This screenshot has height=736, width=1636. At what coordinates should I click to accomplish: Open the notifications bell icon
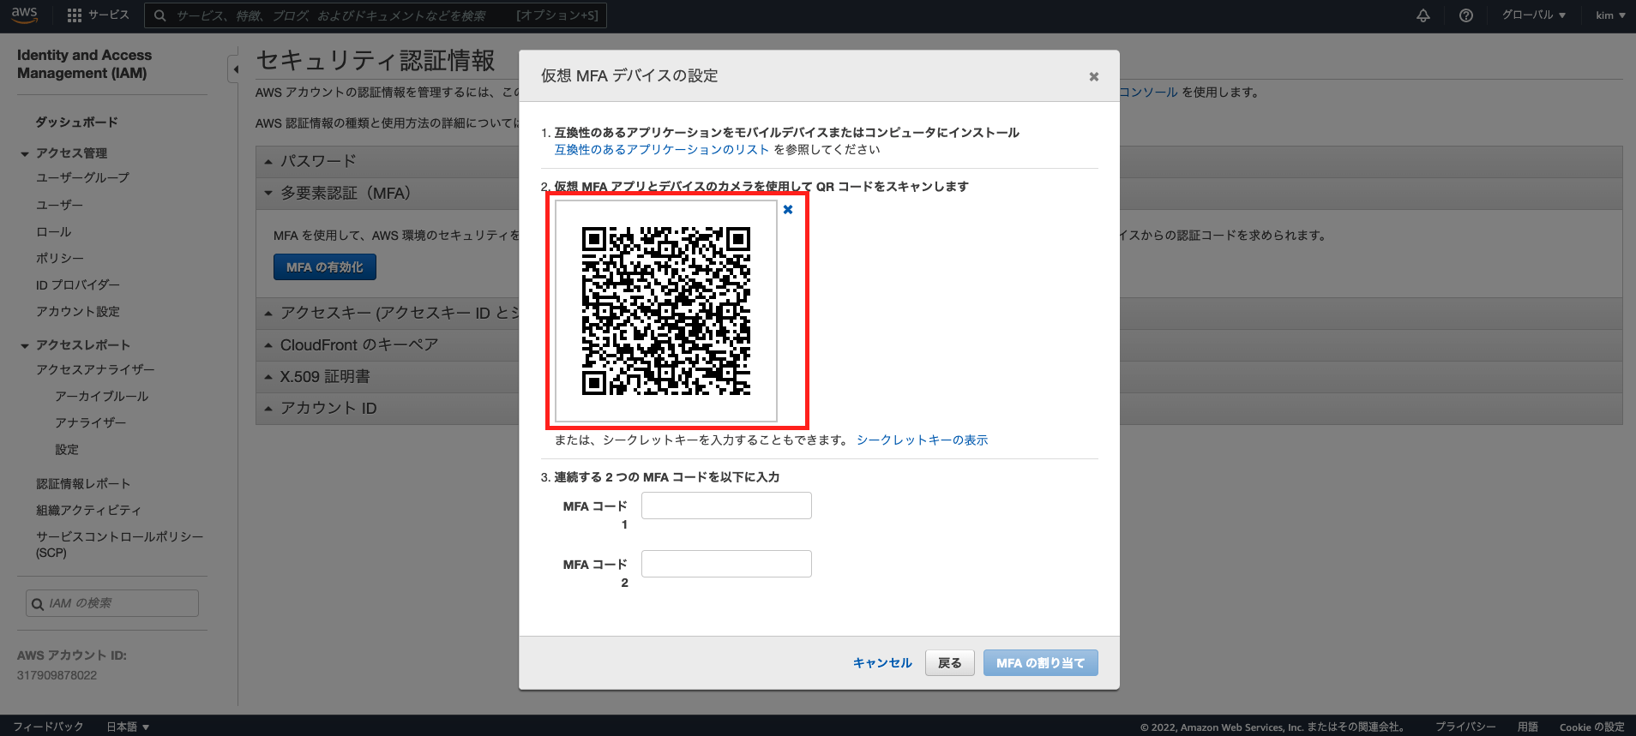pos(1423,15)
